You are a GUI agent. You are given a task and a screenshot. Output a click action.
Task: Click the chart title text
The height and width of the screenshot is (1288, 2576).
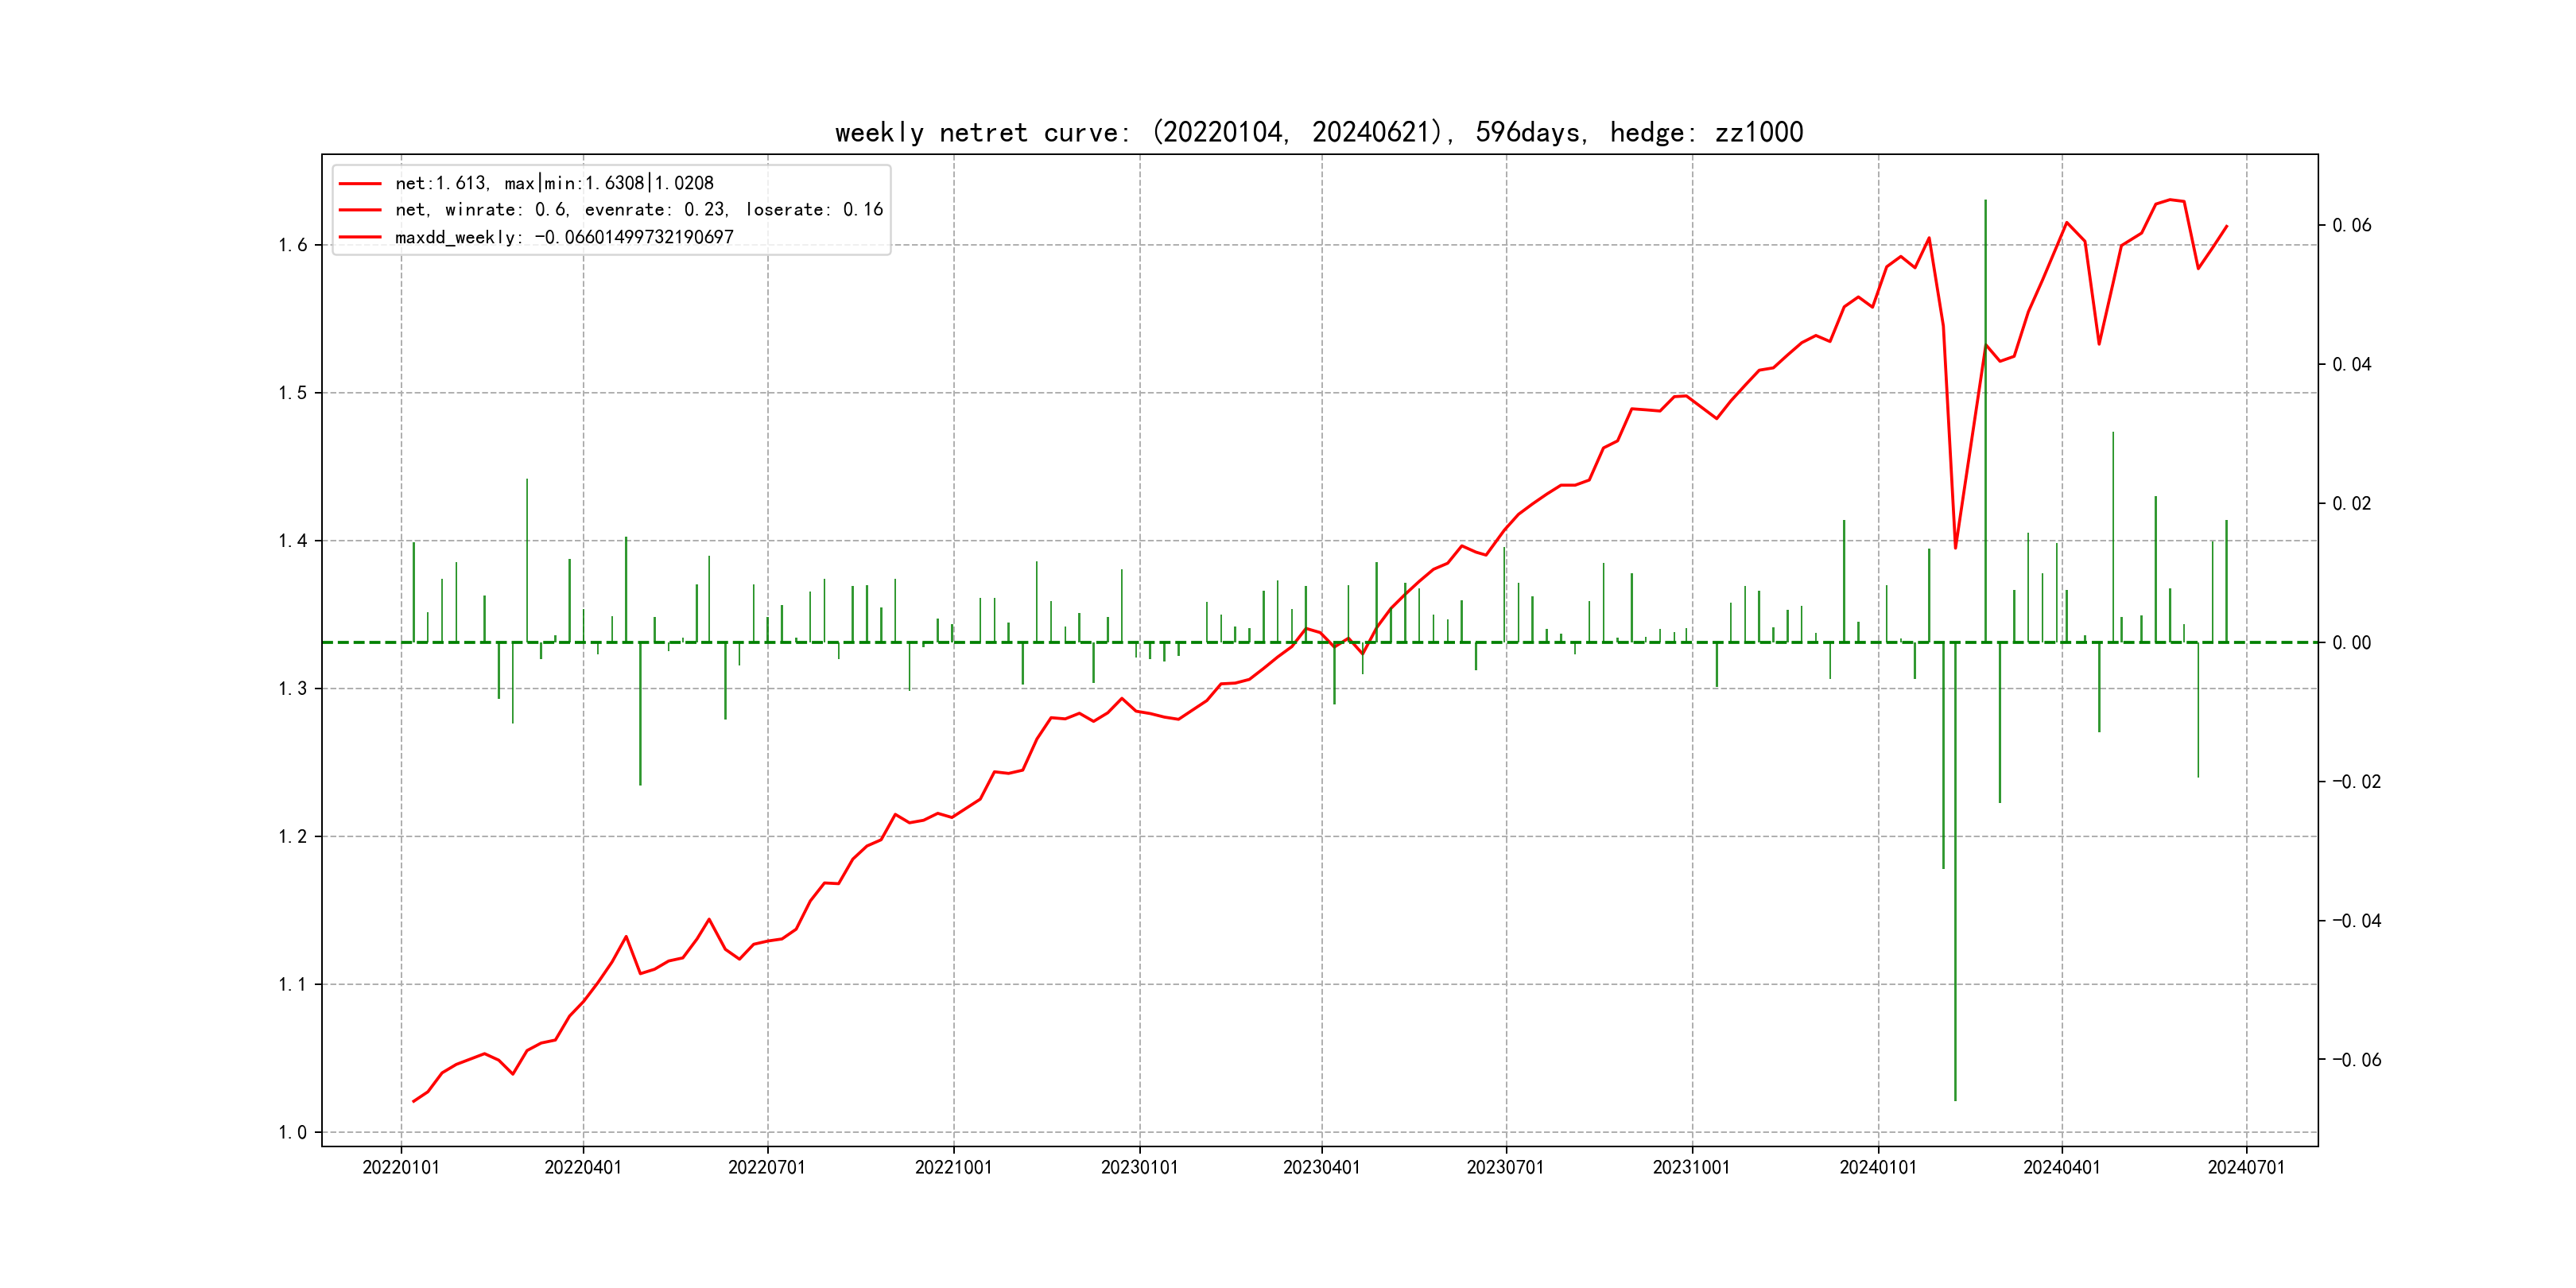(x=1318, y=132)
